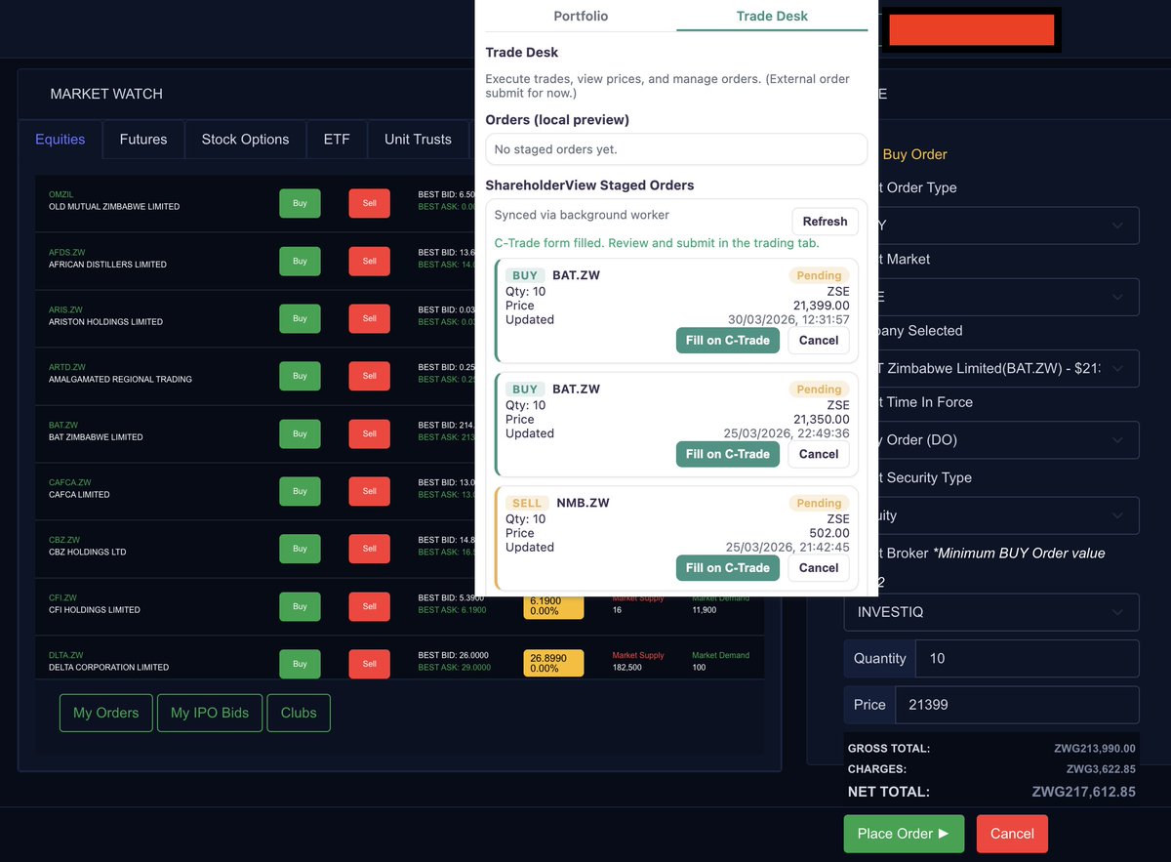Click the Price input field
This screenshot has width=1171, height=862.
point(1018,705)
